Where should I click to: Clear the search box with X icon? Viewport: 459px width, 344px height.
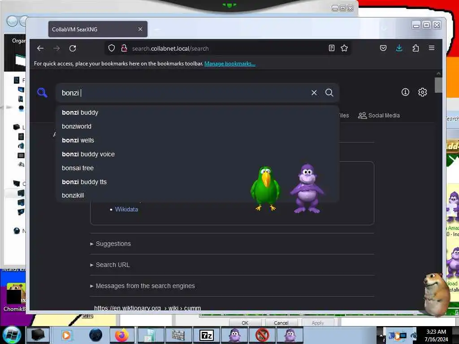pos(314,93)
